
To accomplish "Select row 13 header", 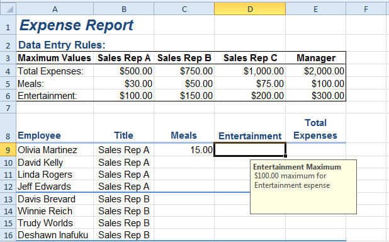I will [8, 199].
